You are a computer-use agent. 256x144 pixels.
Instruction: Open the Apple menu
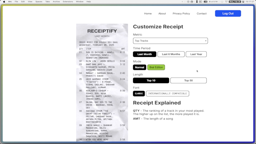[x=4, y=2]
